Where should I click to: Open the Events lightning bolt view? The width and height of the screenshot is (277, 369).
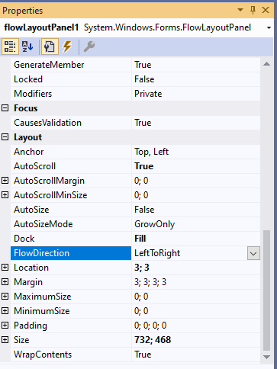point(67,47)
